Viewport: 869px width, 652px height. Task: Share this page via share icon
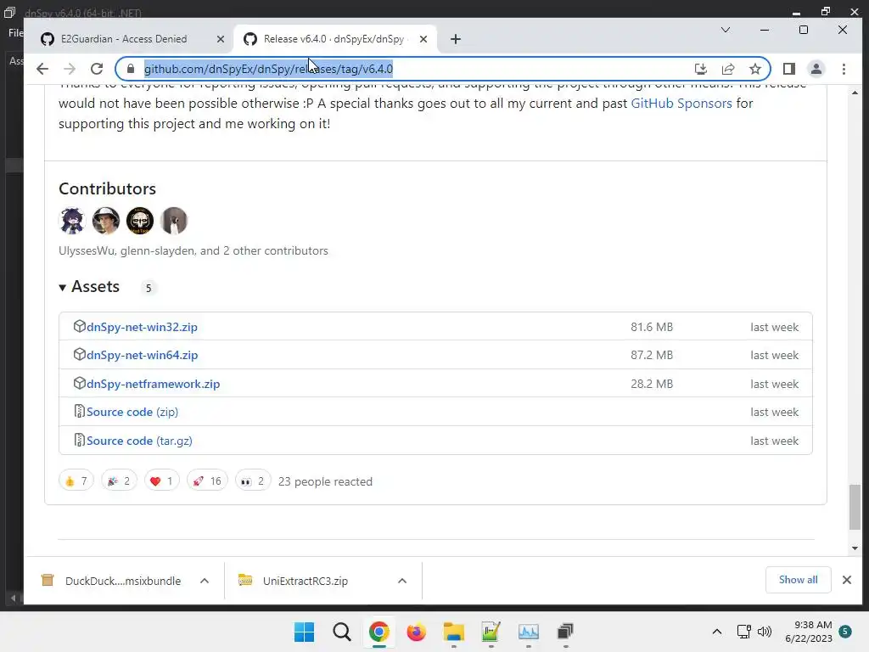[x=727, y=69]
